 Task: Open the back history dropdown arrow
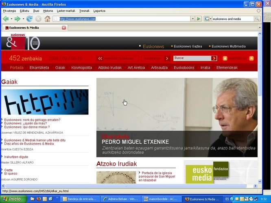point(11,19)
